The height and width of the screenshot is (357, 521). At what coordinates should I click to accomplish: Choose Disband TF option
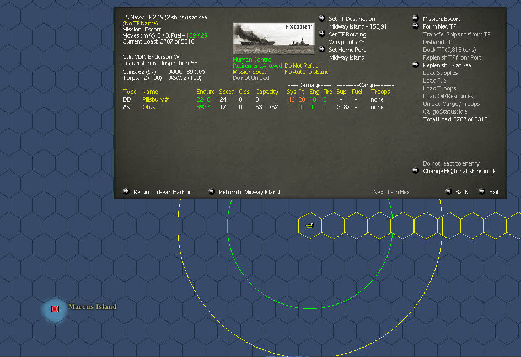pyautogui.click(x=437, y=42)
